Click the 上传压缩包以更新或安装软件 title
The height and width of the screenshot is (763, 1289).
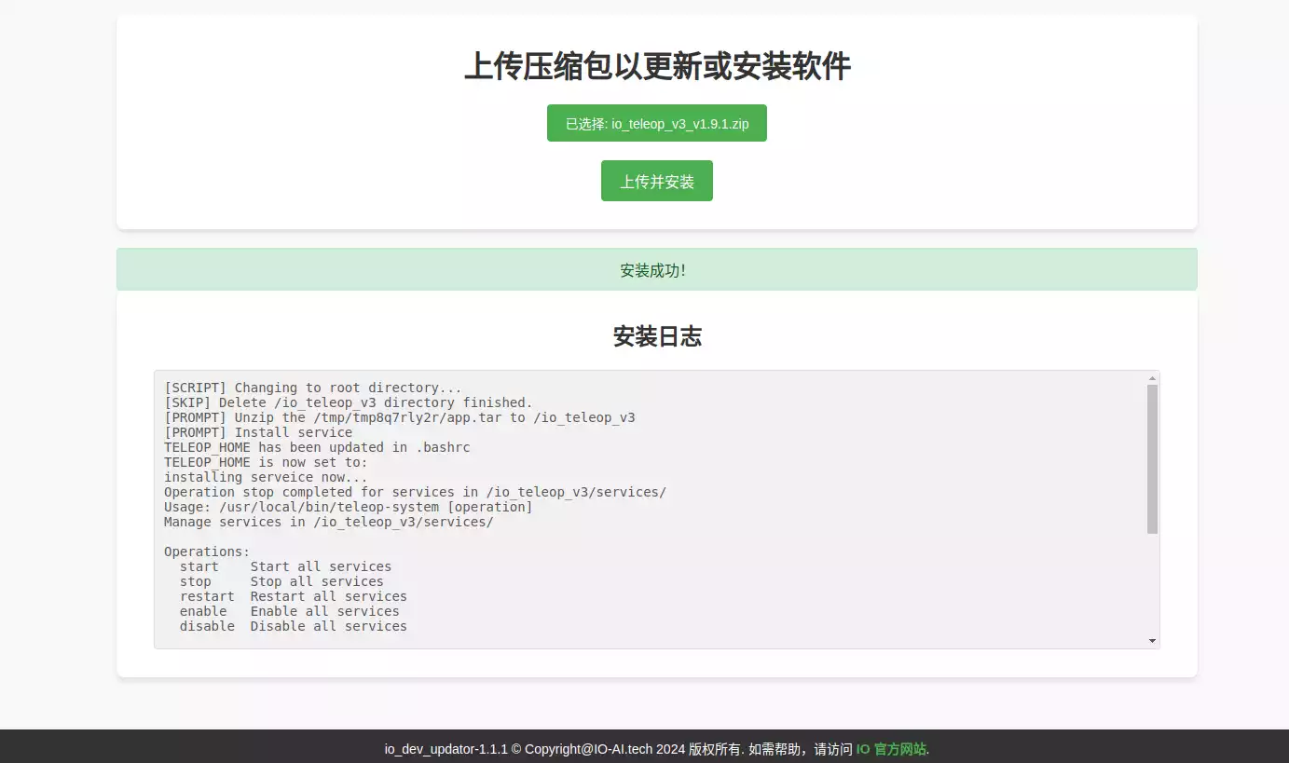click(x=656, y=67)
